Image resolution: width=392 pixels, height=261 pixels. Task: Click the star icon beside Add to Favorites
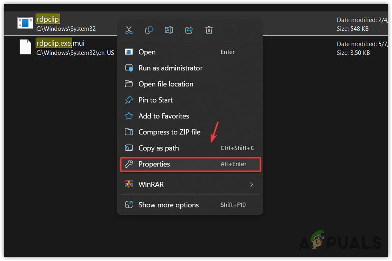pos(129,116)
